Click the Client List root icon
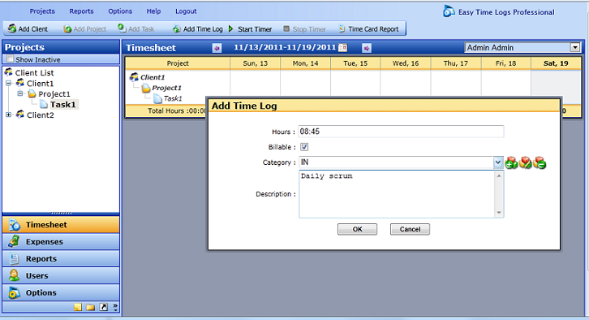The image size is (589, 320). coord(8,72)
